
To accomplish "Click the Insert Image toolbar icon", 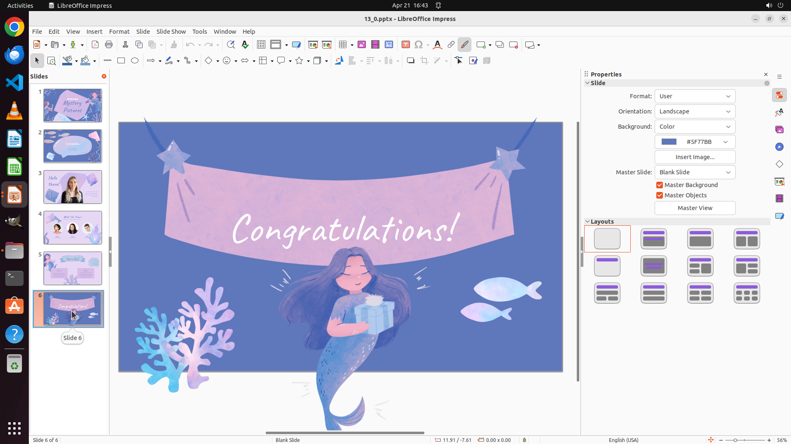I will click(x=362, y=45).
